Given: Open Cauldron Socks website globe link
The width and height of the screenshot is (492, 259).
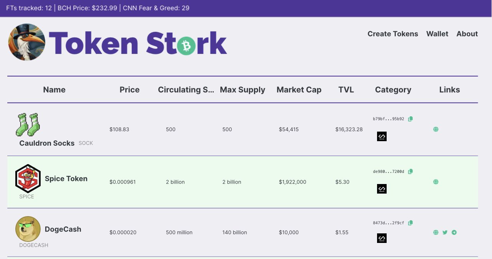Looking at the screenshot, I should (436, 129).
